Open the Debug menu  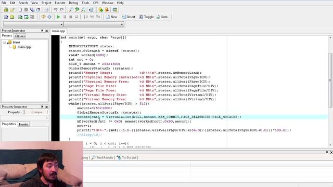tap(73, 3)
